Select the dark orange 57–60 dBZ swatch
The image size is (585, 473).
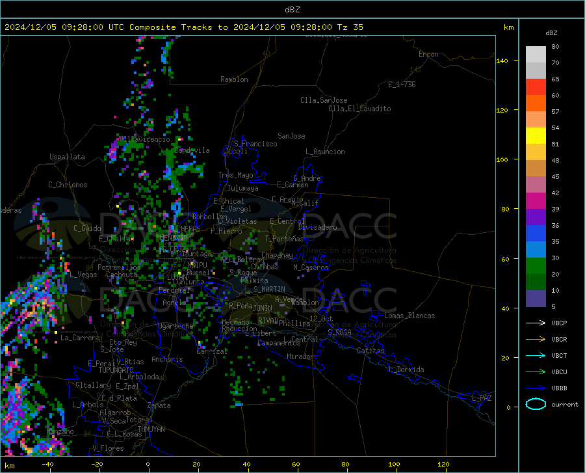(536, 103)
